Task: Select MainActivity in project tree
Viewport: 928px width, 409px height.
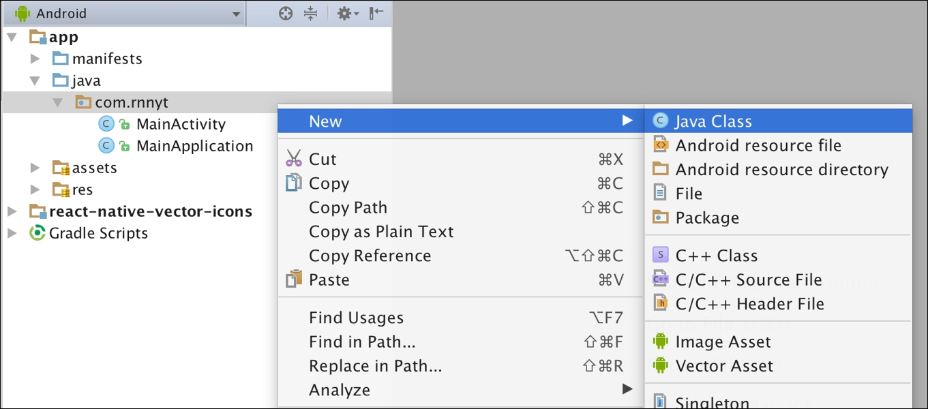Action: (181, 124)
